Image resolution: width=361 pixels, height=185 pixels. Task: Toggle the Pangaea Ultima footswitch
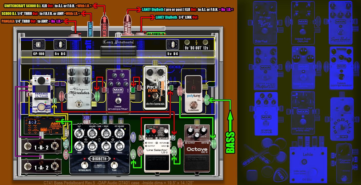coord(41,107)
